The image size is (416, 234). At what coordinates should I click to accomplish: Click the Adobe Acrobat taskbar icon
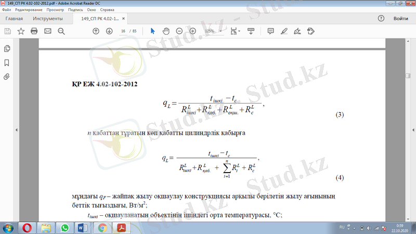tap(121, 228)
